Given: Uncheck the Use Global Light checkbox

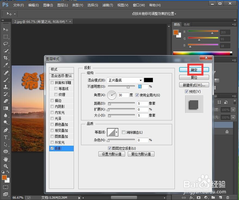Looking at the screenshot, I should click(137, 95).
